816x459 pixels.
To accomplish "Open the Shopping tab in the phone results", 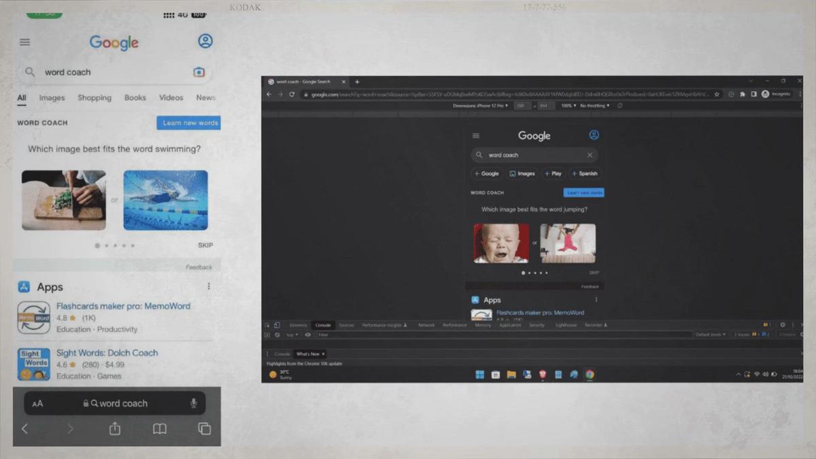I will point(95,98).
